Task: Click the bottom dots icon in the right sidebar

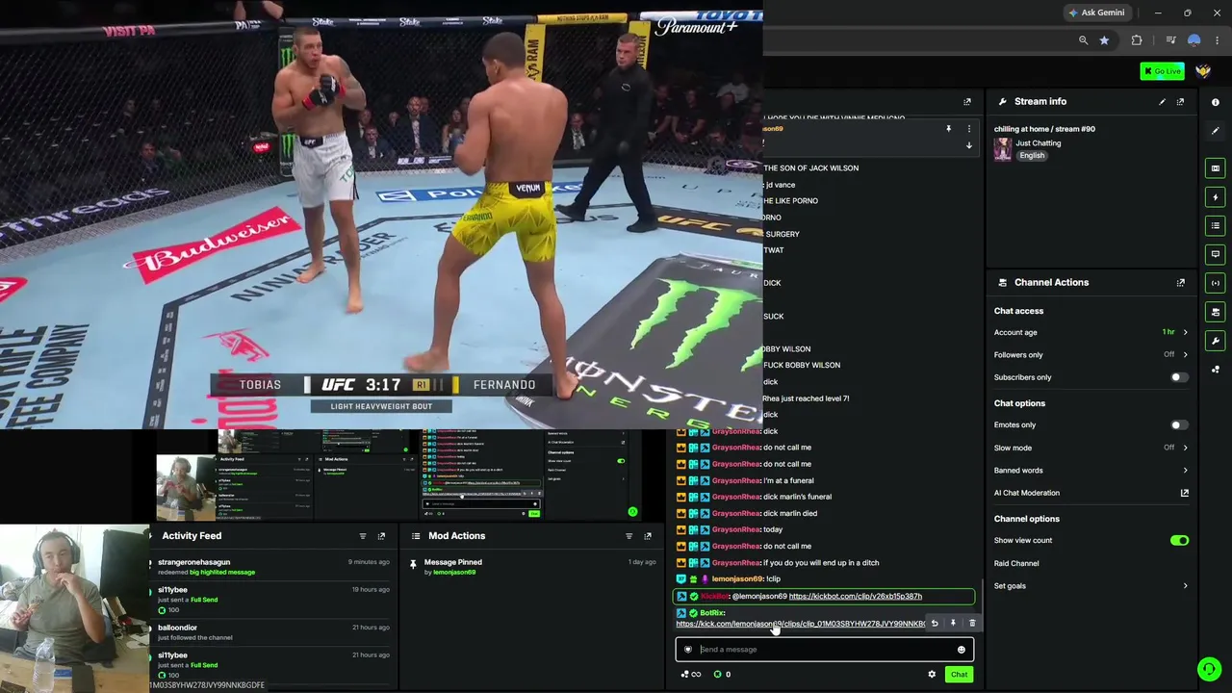Action: click(1216, 370)
